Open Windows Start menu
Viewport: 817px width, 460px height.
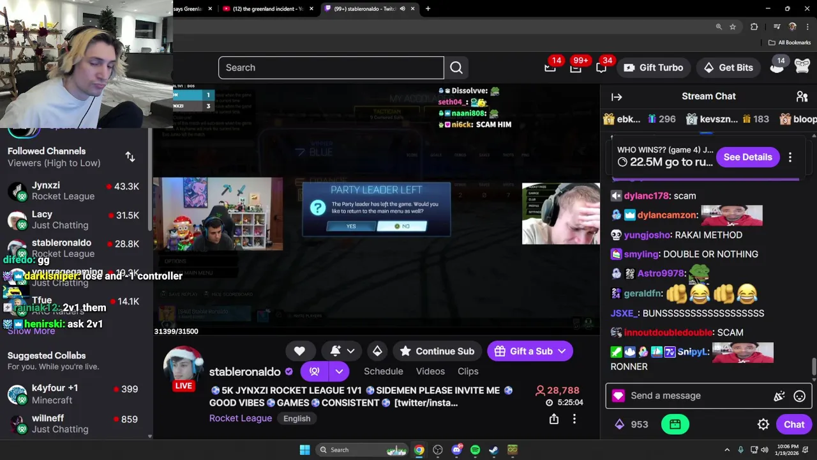(x=304, y=450)
